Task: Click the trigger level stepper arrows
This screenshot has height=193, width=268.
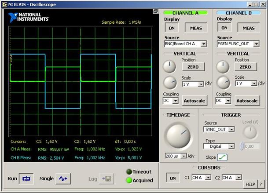Action: [x=242, y=146]
